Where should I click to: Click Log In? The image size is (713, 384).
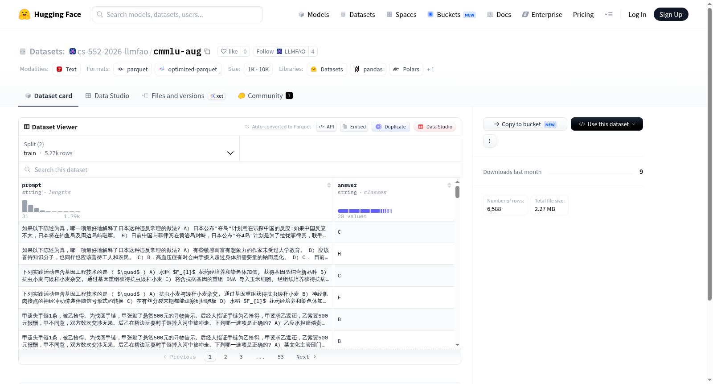(637, 14)
